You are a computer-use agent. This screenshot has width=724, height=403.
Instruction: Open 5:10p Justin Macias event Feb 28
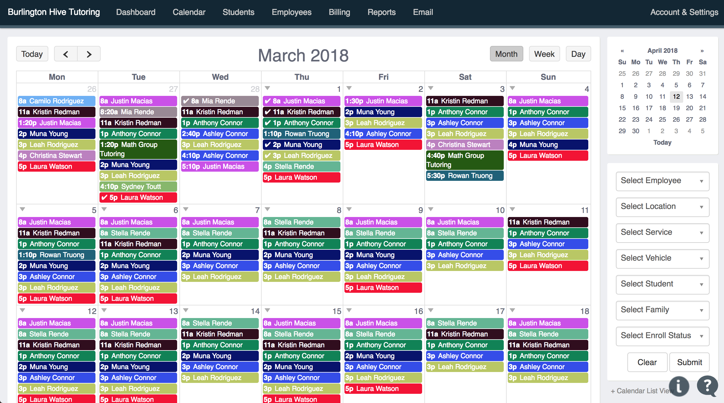click(220, 166)
